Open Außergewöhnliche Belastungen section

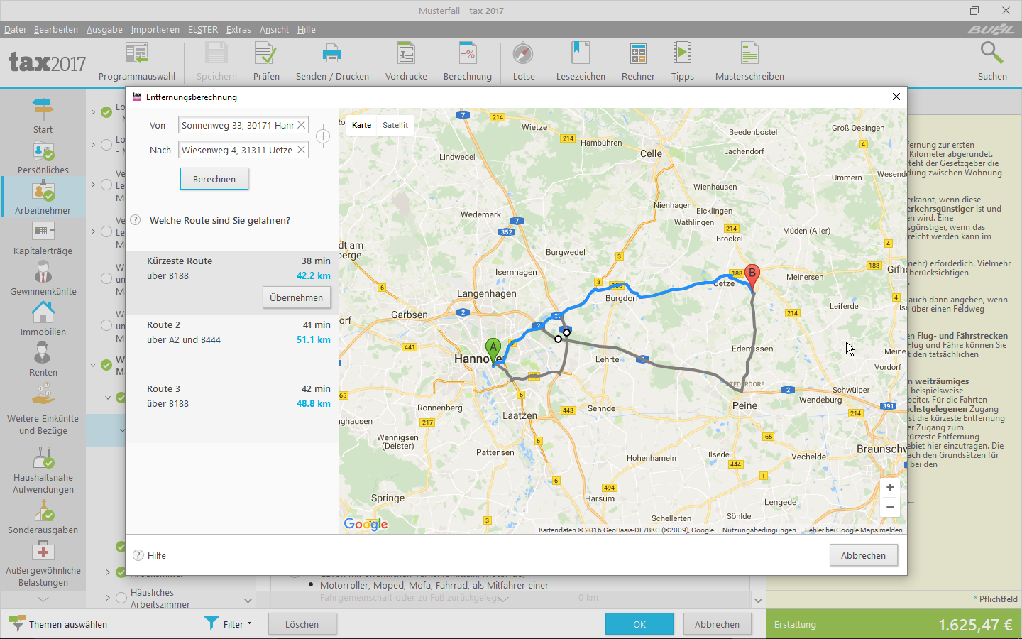pyautogui.click(x=43, y=564)
